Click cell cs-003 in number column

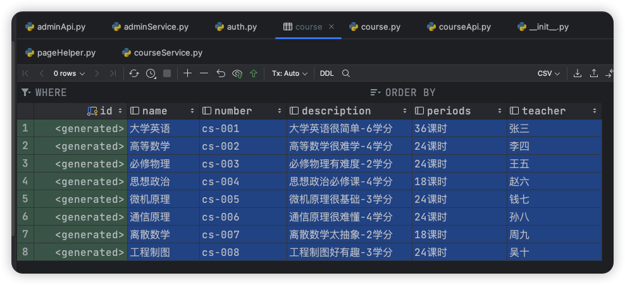243,164
